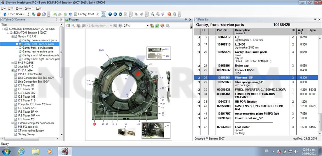Select Gantry, covers -service parts in tree
The height and width of the screenshot is (156, 322).
(39, 40)
